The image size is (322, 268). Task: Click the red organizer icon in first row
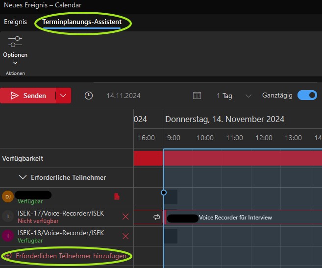pos(117,197)
